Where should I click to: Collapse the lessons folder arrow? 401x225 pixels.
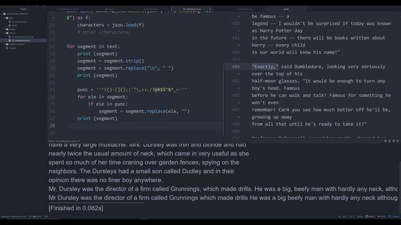[4, 33]
